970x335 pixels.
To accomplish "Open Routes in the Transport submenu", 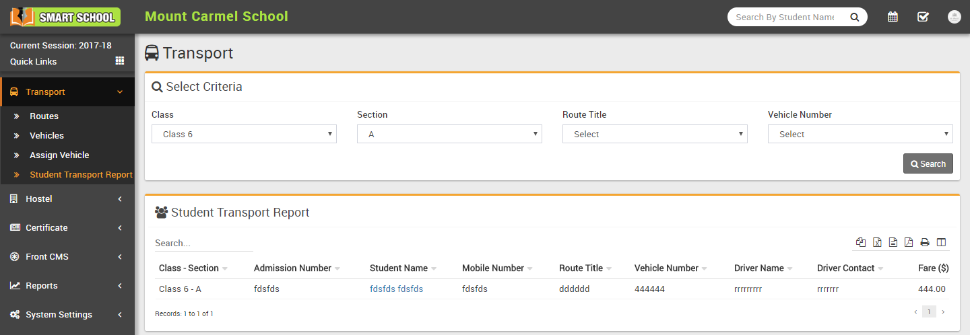I will point(44,116).
